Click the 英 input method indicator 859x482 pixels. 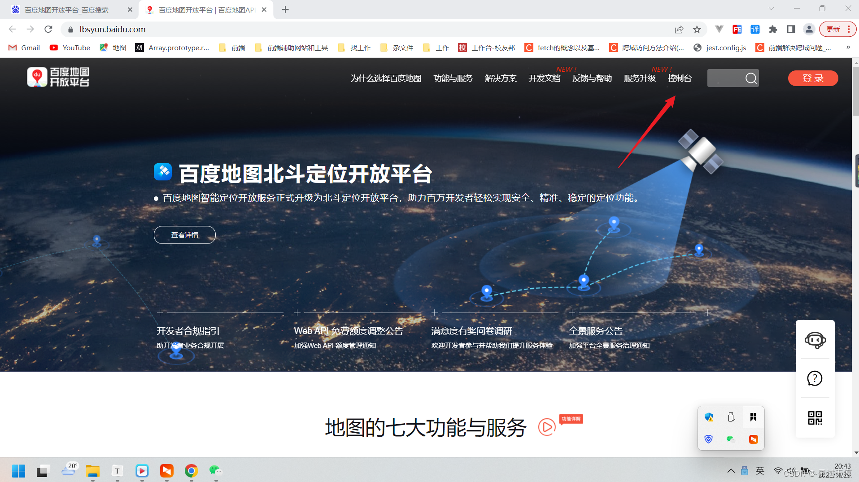[x=760, y=471]
